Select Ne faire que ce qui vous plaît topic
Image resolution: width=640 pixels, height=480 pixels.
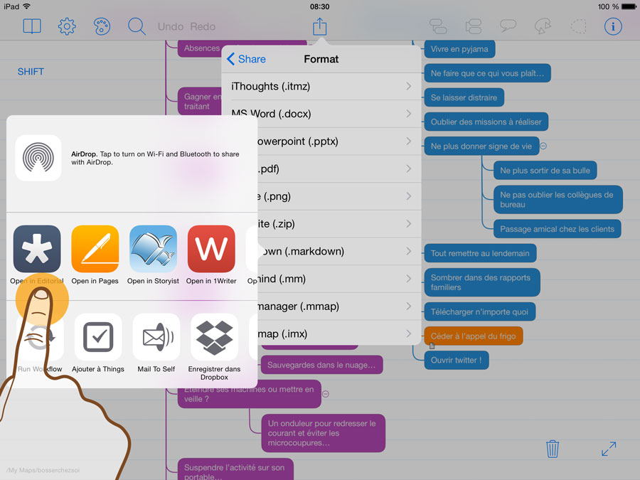click(x=487, y=73)
